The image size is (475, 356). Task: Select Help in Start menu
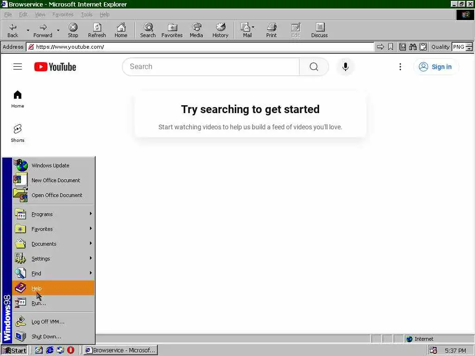coord(53,288)
